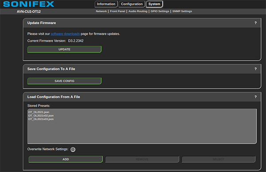Click the Sonifex logo

tap(29, 4)
